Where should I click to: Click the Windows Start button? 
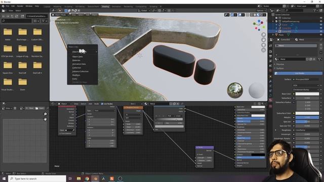point(4,178)
